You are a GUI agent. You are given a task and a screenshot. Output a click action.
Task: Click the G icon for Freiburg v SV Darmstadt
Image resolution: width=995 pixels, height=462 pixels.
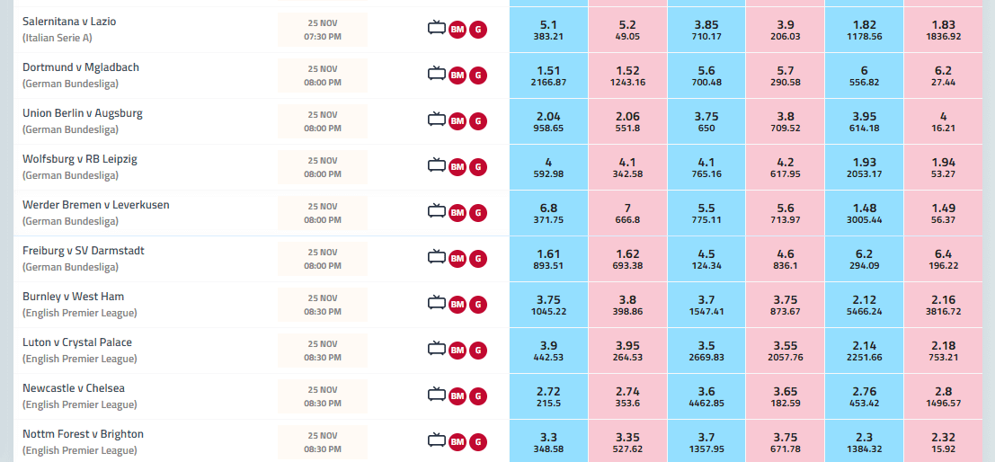coord(478,258)
